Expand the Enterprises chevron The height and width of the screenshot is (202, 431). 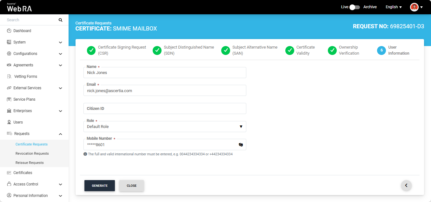click(61, 111)
